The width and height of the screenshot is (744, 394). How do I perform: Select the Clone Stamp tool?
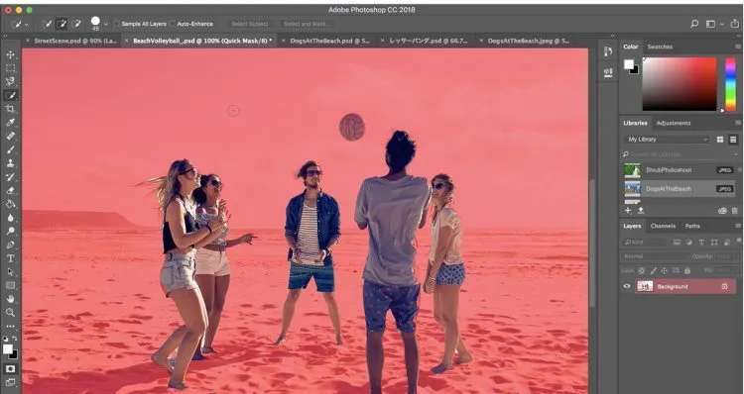pyautogui.click(x=11, y=163)
